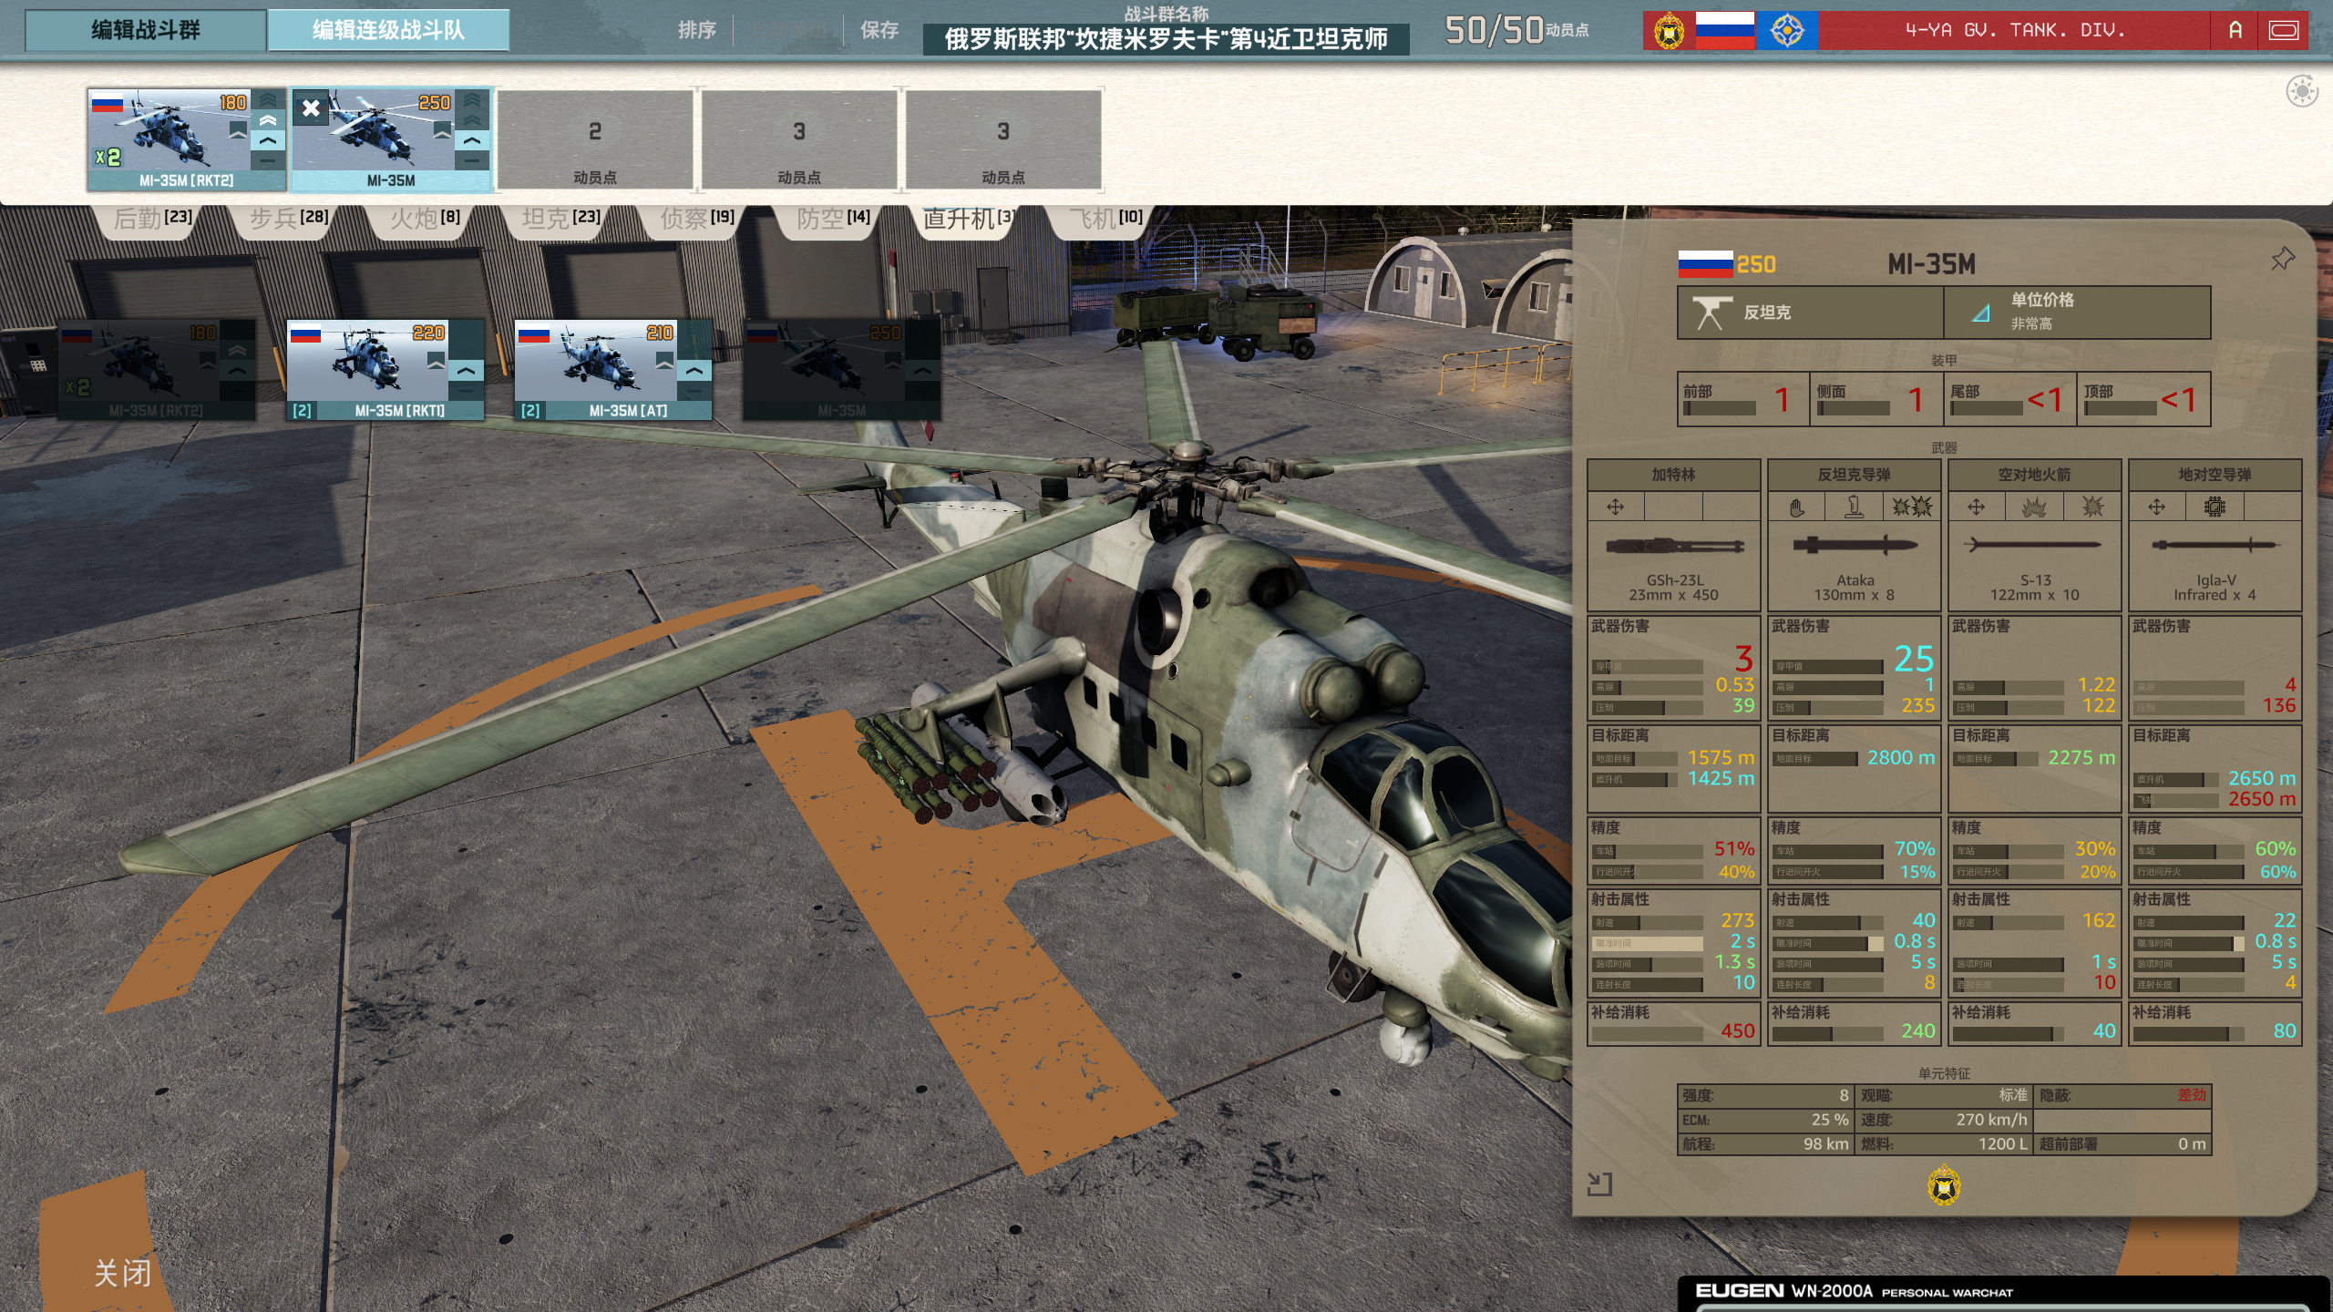Click the 关闭 close button
Image resolution: width=2333 pixels, height=1312 pixels.
[122, 1273]
